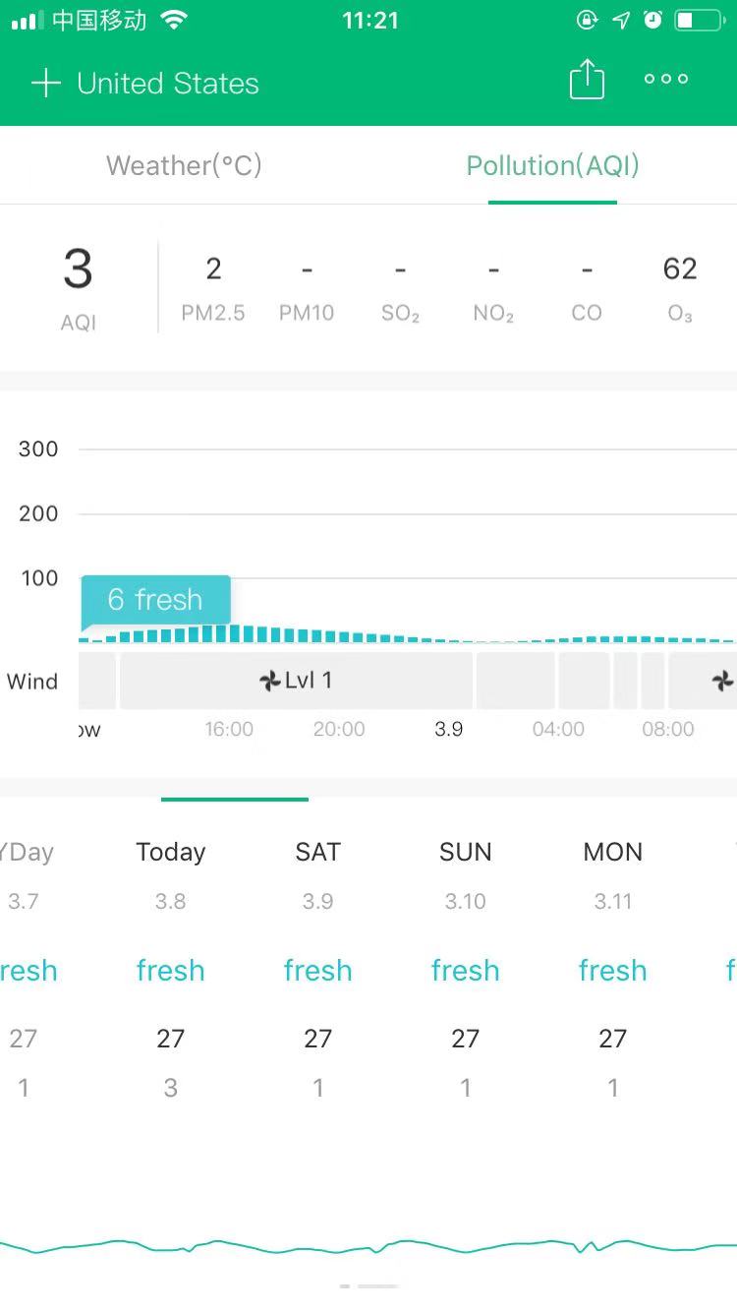The image size is (737, 1312).
Task: Tap the 3.9 date marker on timeline
Action: (x=449, y=729)
